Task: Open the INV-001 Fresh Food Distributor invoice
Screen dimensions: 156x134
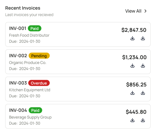Action: [x=78, y=34]
